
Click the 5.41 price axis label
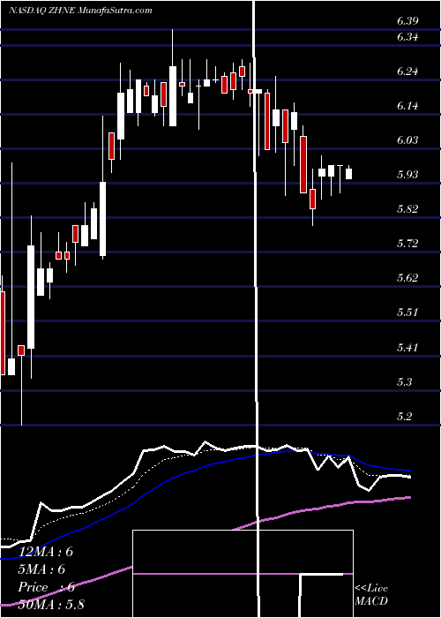[x=407, y=347]
